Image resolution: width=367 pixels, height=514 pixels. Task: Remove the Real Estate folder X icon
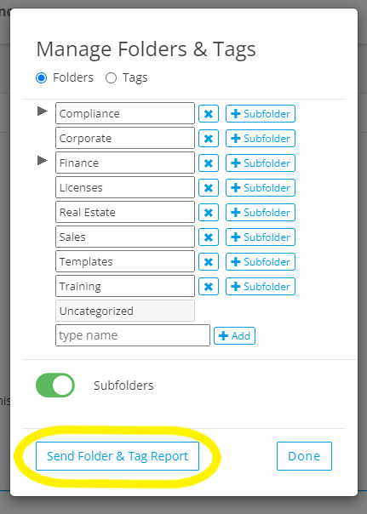pyautogui.click(x=209, y=213)
